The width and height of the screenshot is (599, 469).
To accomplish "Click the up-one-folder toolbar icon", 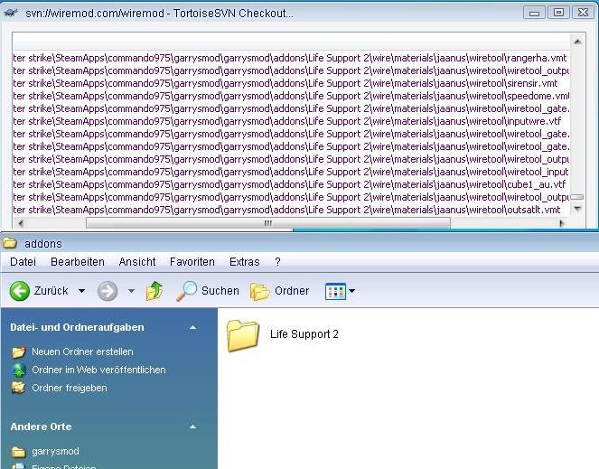I will pyautogui.click(x=154, y=291).
